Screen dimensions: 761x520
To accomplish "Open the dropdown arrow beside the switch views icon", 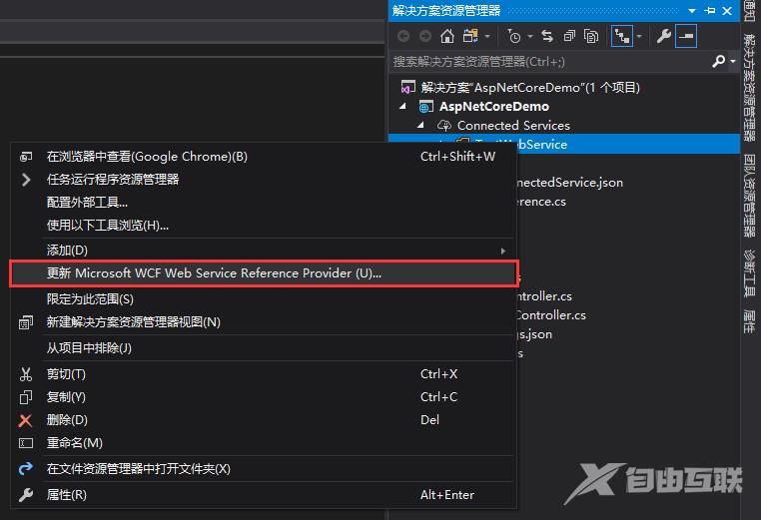I will click(487, 36).
